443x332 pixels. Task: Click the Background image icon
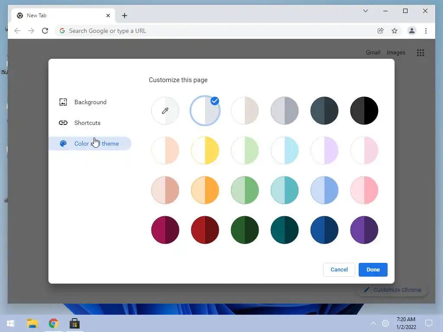[63, 102]
